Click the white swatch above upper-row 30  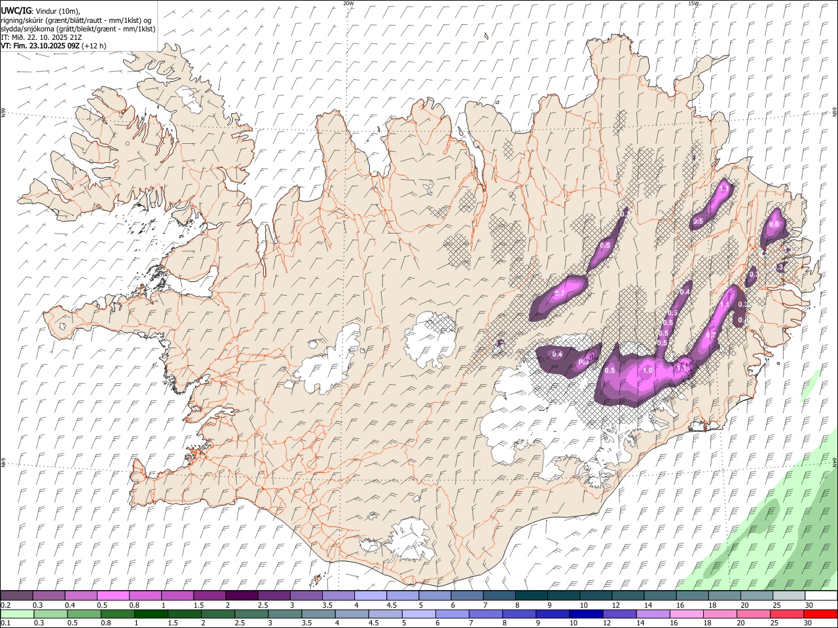820,596
